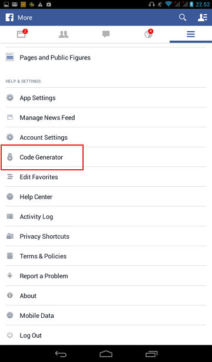This screenshot has height=362, width=212.
Task: Click the Code Generator lock icon
Action: pos(9,157)
